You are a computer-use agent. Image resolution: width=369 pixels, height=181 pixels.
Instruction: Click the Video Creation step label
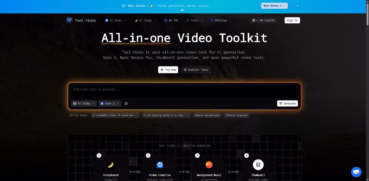pos(160,175)
